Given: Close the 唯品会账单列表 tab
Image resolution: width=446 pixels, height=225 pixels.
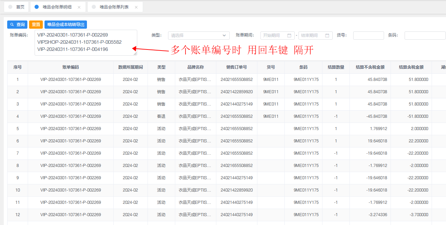Looking at the screenshot, I should tap(136, 7).
